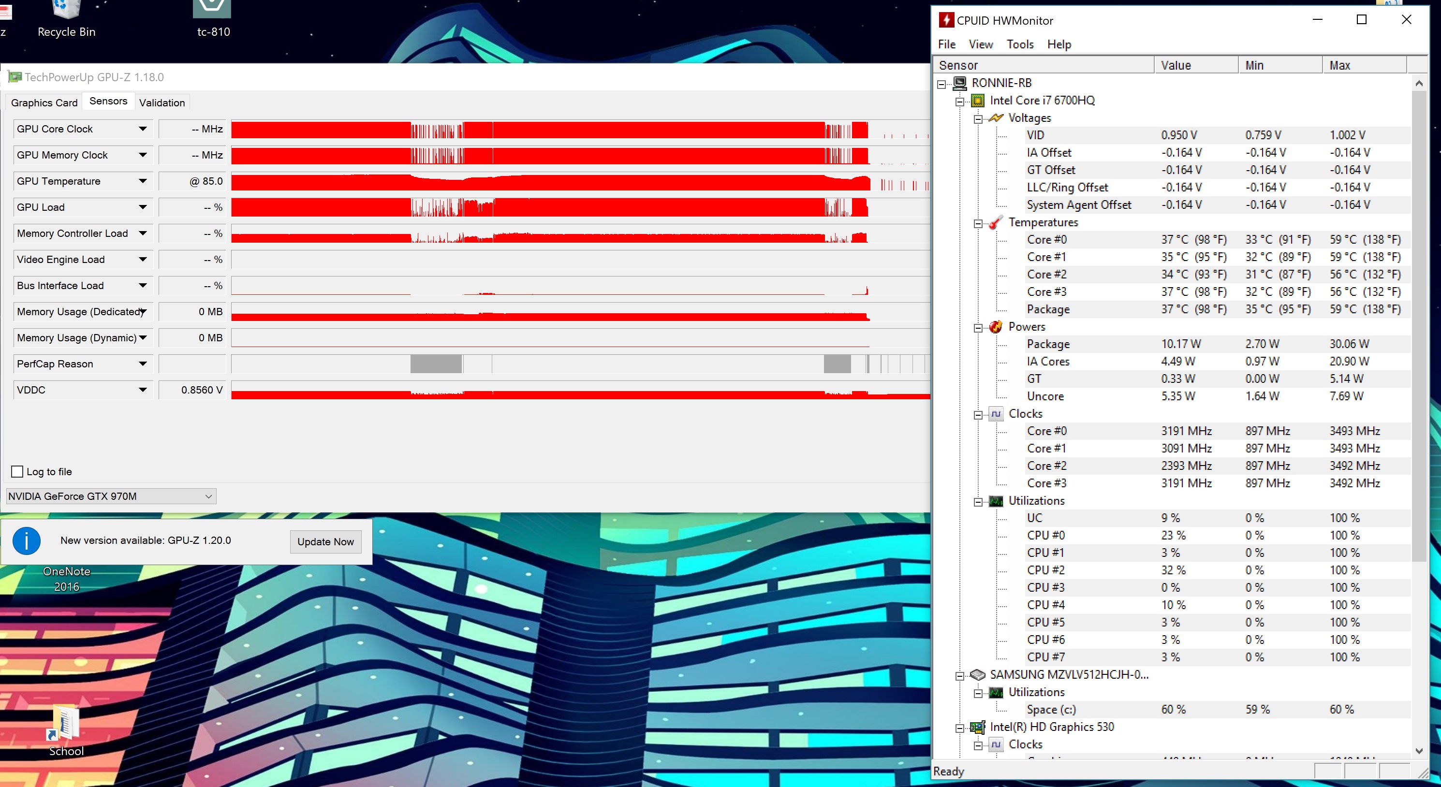The image size is (1441, 787).
Task: Open the Tools menu in HWMonitor
Action: tap(1020, 44)
